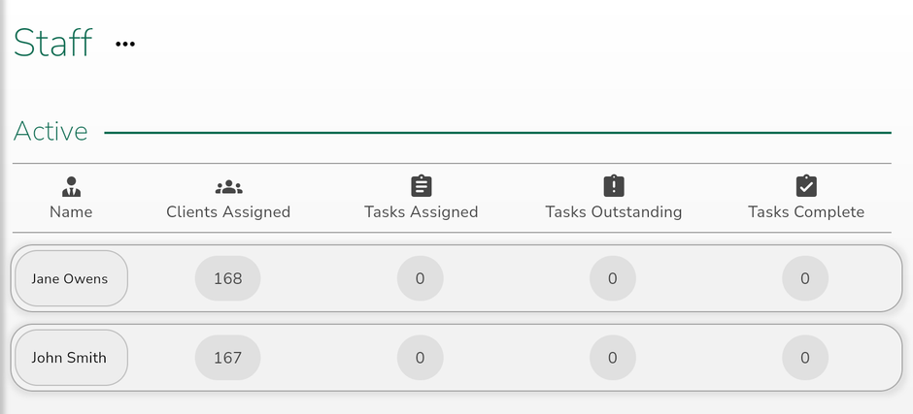Click the Staff page title
Image resolution: width=913 pixels, height=414 pixels.
click(53, 43)
